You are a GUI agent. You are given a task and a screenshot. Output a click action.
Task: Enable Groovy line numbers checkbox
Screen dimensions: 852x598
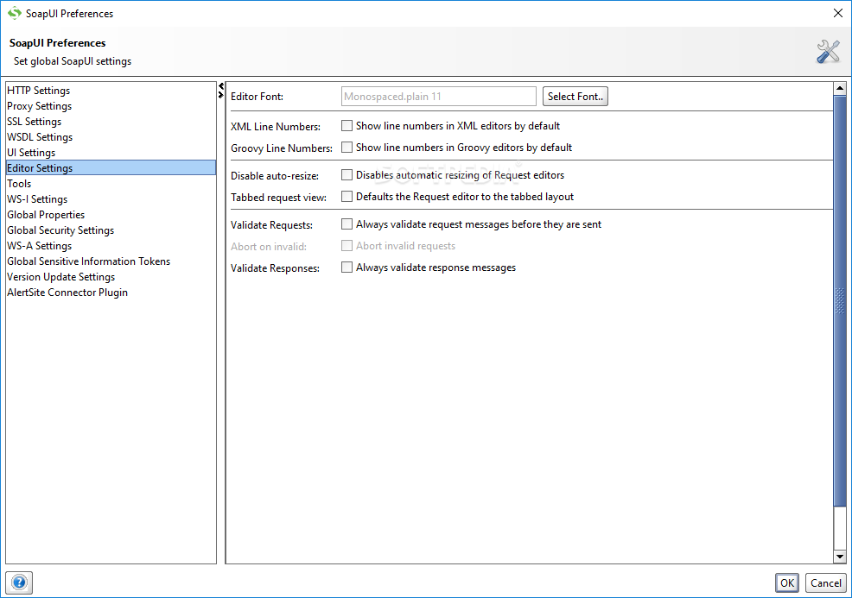(x=347, y=148)
